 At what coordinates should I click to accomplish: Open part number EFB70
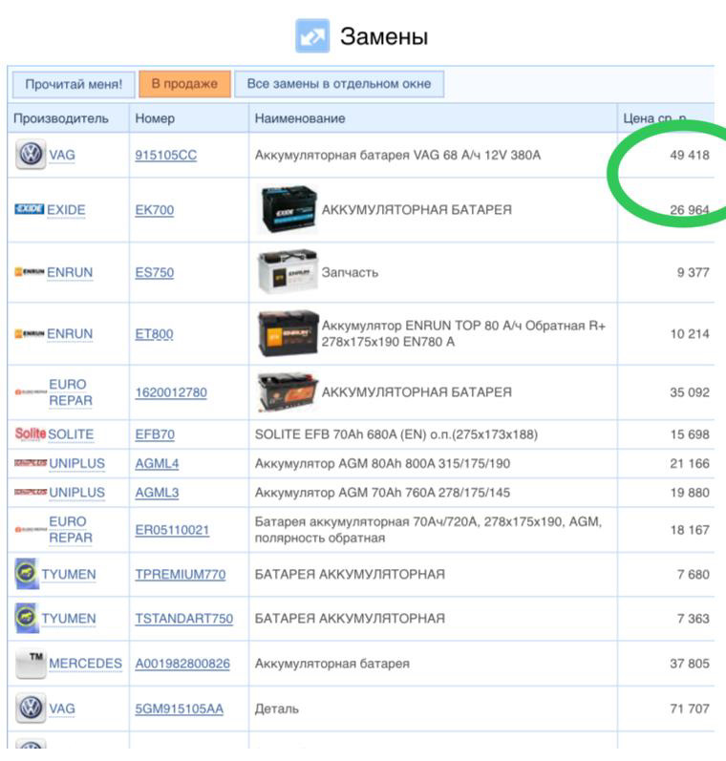pyautogui.click(x=155, y=434)
